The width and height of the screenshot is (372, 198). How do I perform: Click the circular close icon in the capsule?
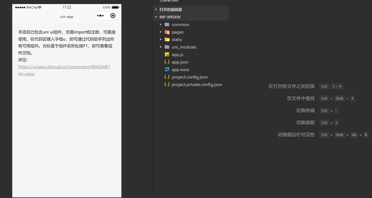[113, 16]
